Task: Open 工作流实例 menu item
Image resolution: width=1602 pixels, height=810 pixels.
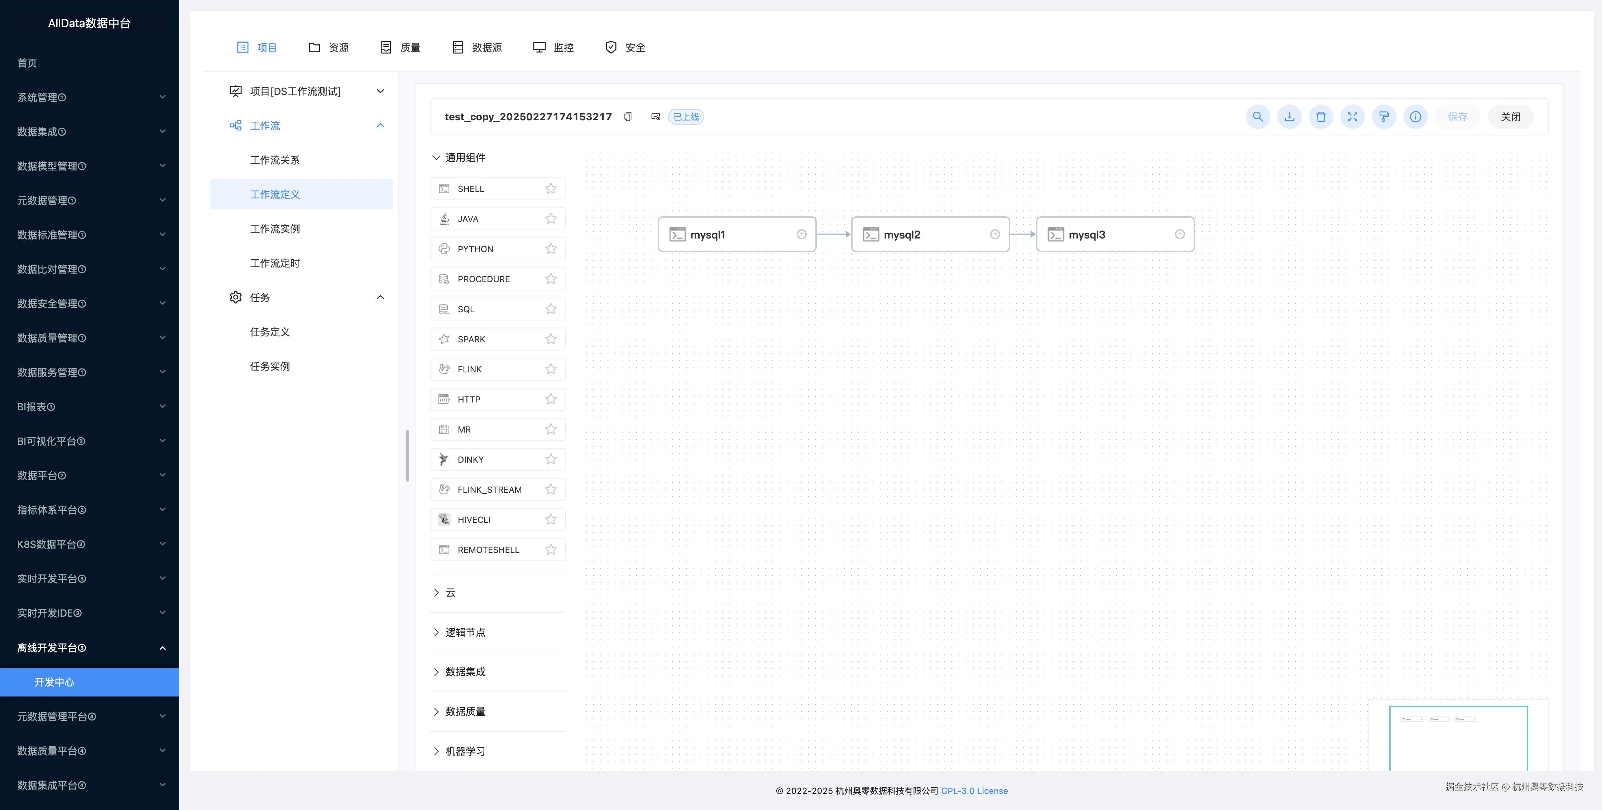Action: click(275, 229)
